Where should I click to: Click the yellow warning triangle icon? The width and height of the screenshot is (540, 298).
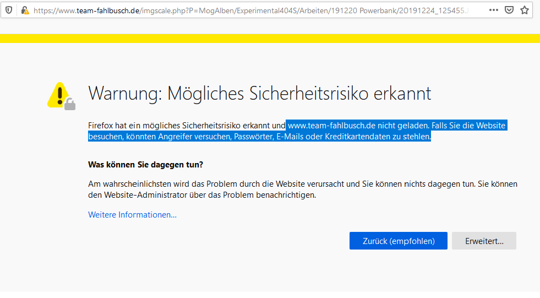(59, 95)
